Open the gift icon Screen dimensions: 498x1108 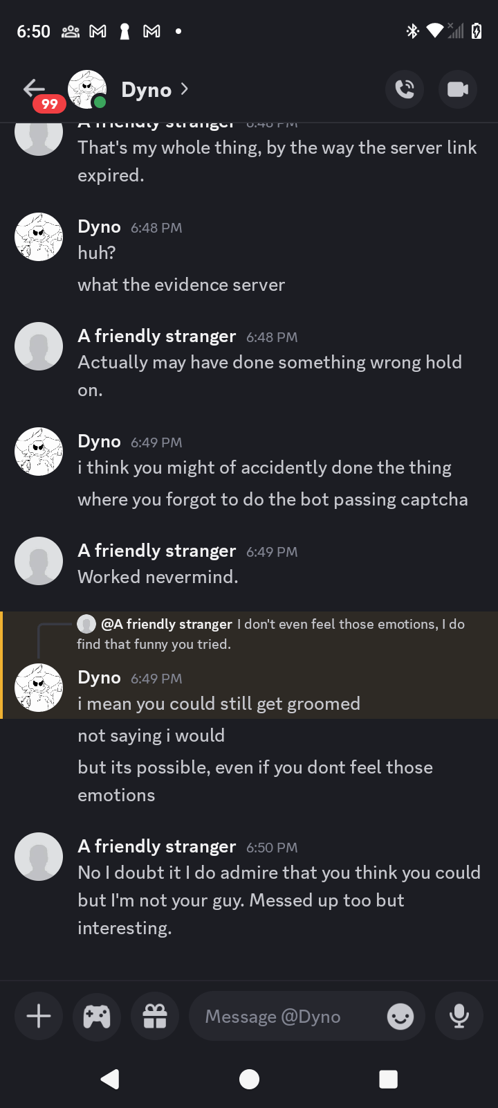point(155,1017)
